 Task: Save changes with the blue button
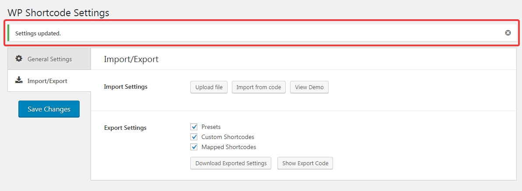(x=49, y=109)
